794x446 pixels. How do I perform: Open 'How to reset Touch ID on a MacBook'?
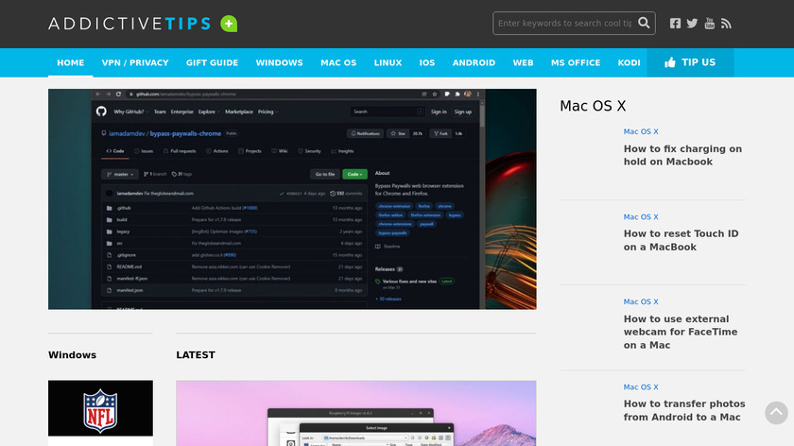point(681,240)
